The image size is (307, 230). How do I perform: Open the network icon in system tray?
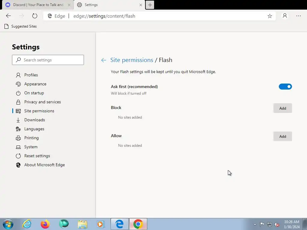click(x=270, y=224)
